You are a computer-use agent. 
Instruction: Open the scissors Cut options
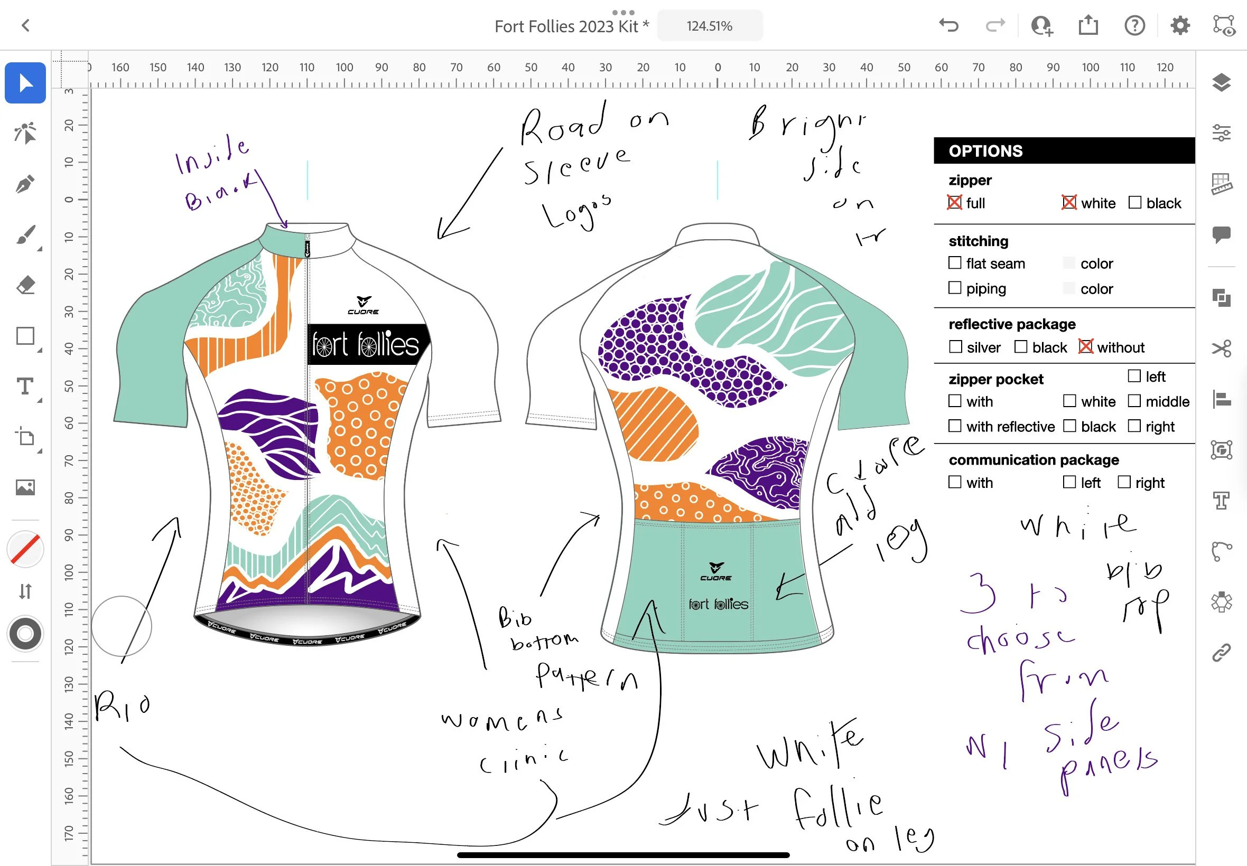(x=1221, y=349)
